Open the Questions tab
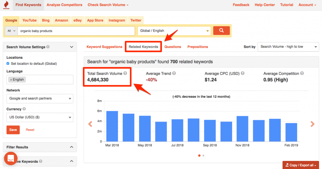 tap(173, 47)
